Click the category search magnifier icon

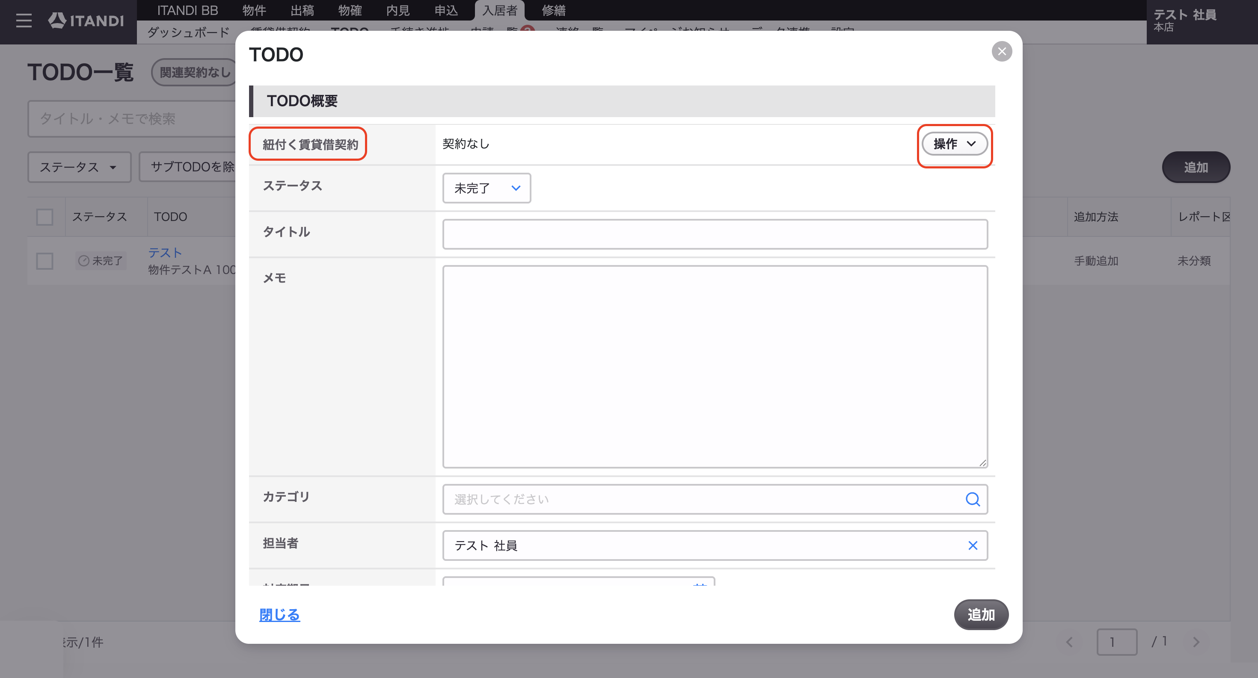[972, 499]
